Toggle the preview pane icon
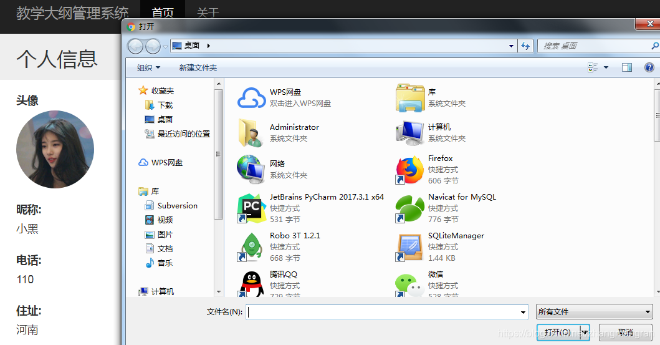The width and height of the screenshot is (660, 345). coord(627,67)
